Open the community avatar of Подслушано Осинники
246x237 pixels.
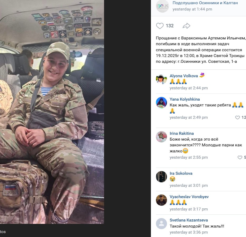(163, 6)
